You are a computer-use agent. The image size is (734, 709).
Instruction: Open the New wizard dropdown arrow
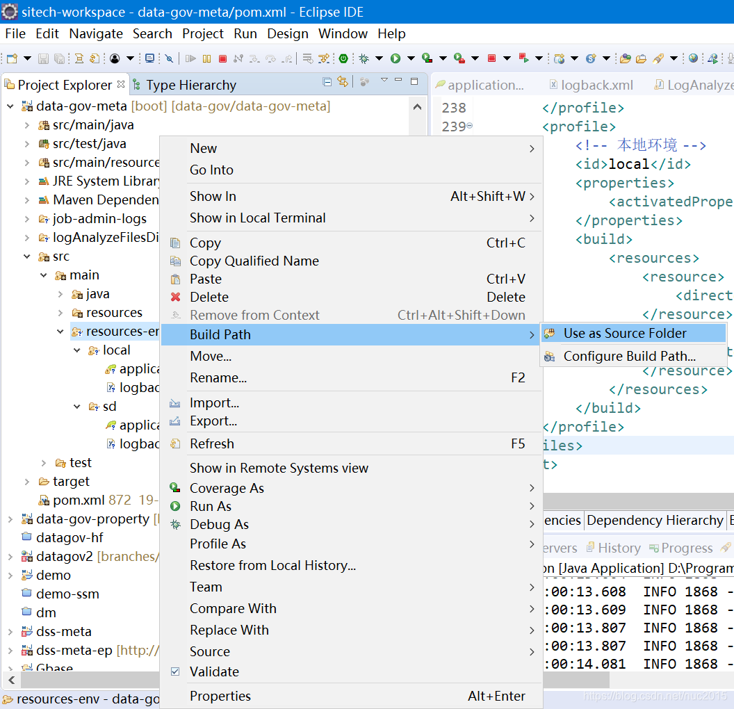click(x=28, y=58)
